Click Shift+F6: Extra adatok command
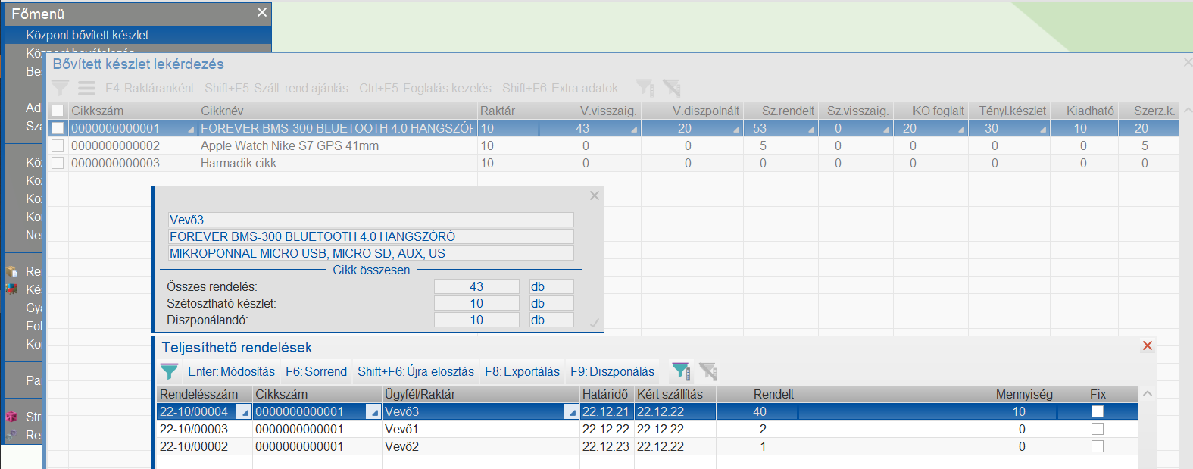 (560, 88)
